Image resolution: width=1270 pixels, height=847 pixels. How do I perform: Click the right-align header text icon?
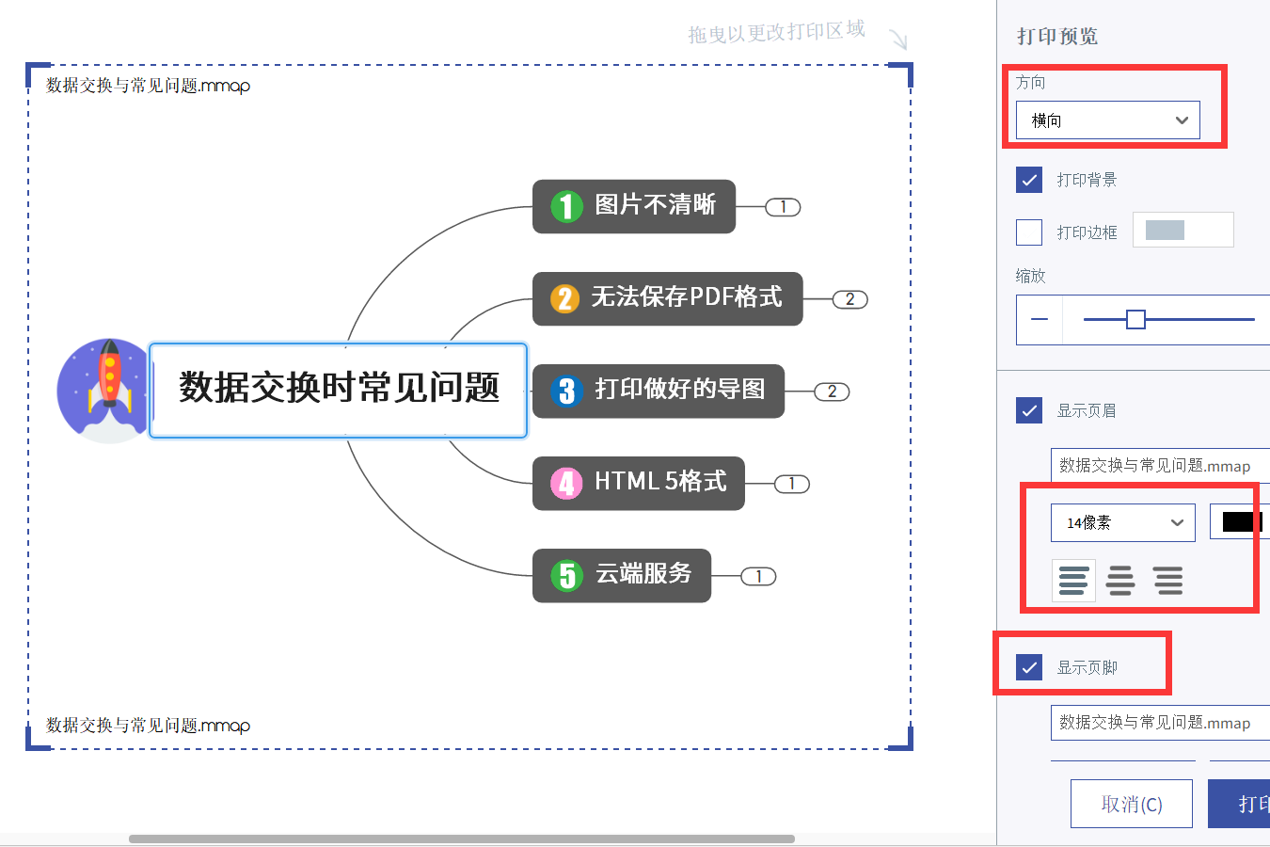click(1168, 580)
